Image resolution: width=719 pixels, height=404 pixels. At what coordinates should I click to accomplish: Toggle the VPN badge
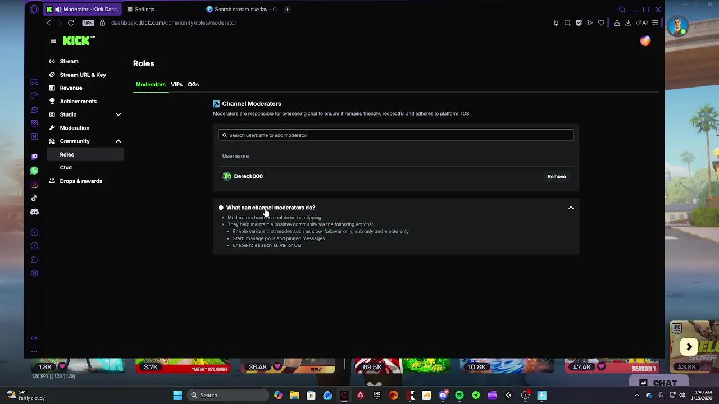(88, 23)
